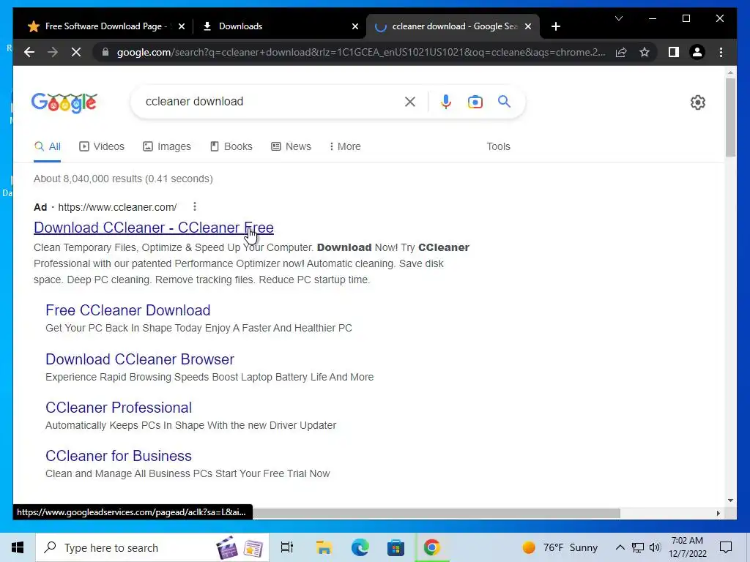
Task: Clear the search box text
Action: click(x=410, y=101)
